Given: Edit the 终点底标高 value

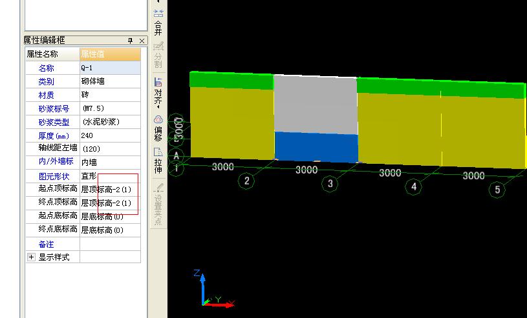Looking at the screenshot, I should [110, 230].
